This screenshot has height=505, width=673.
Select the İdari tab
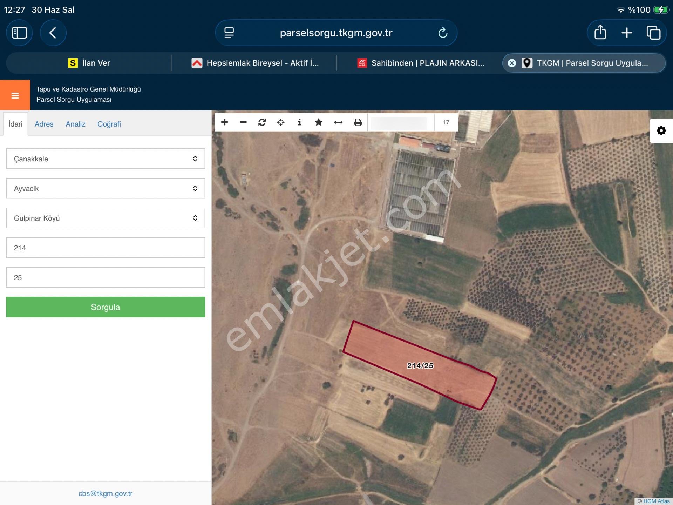coord(15,124)
